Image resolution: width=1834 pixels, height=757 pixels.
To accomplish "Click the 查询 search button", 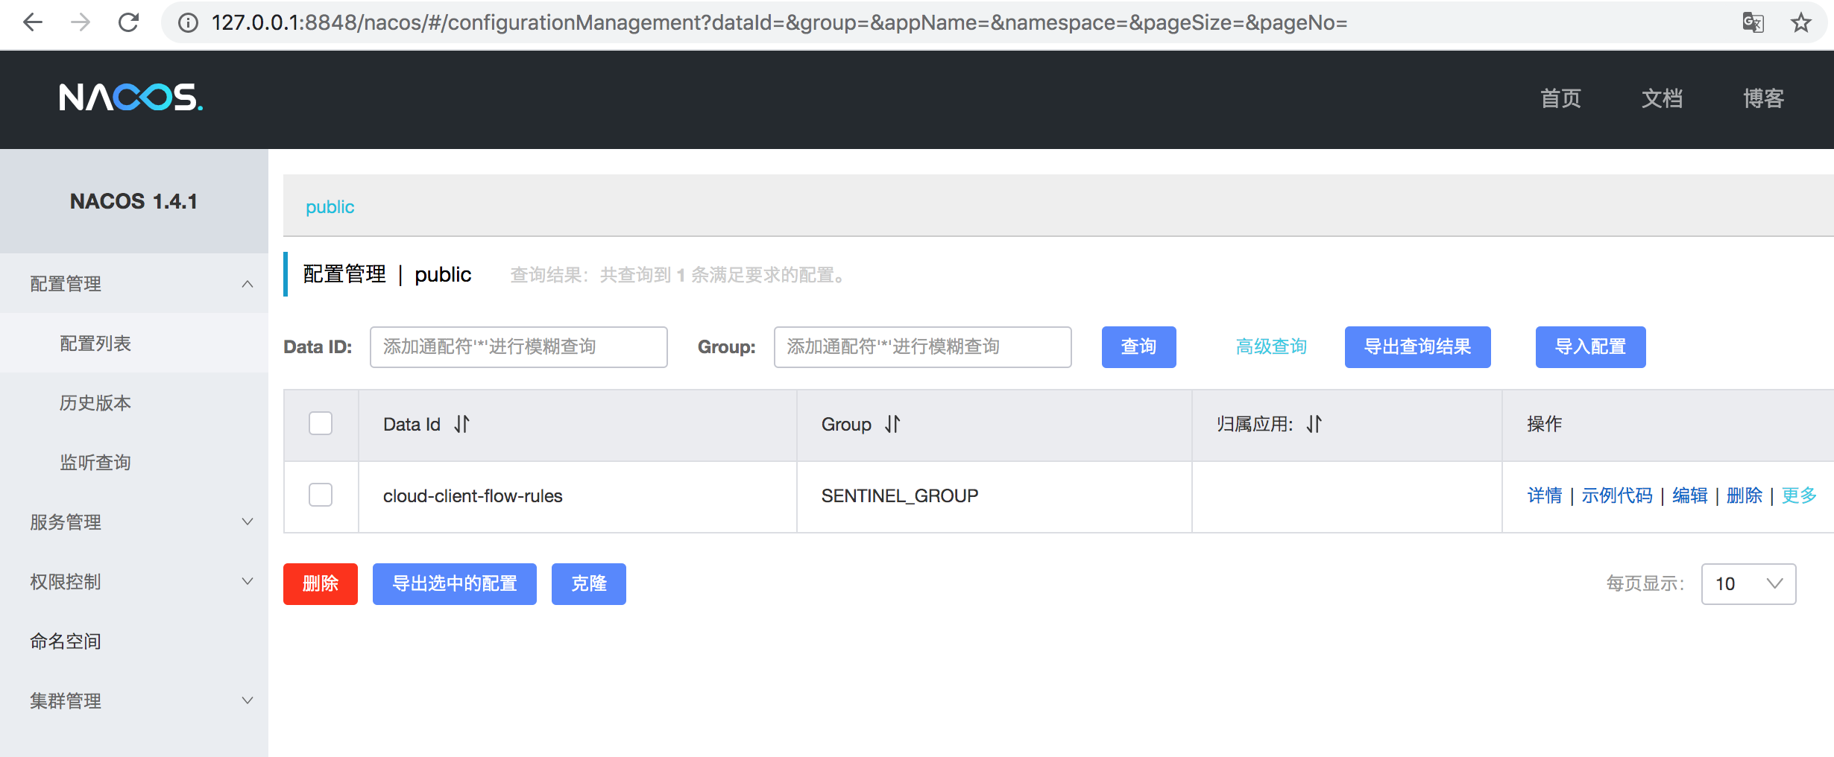I will [1138, 346].
